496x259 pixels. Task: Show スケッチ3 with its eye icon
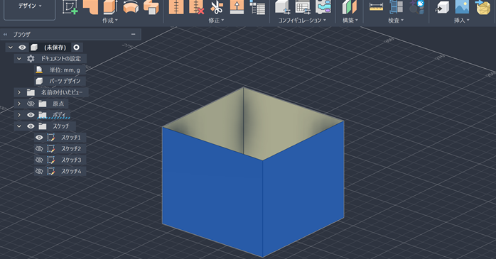(x=39, y=160)
